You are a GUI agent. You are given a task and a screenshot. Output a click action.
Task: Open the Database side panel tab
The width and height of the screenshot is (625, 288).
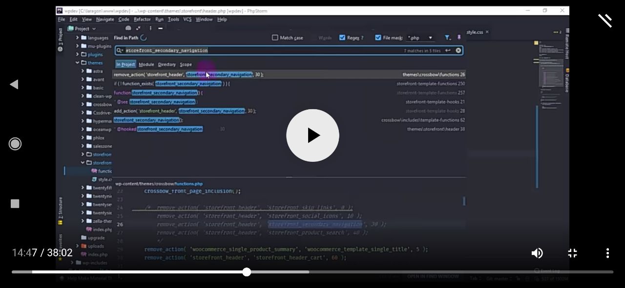coord(567,80)
